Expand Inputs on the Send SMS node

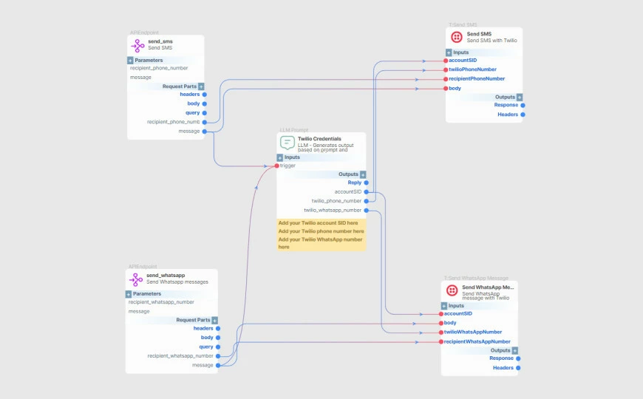(x=449, y=52)
